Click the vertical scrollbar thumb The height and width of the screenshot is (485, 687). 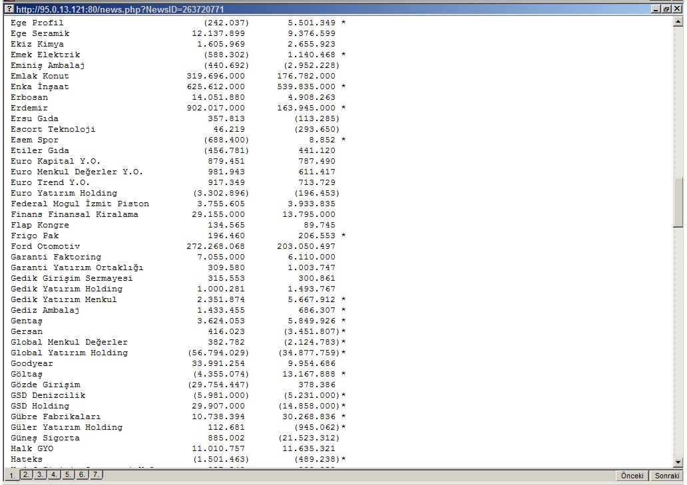click(678, 202)
